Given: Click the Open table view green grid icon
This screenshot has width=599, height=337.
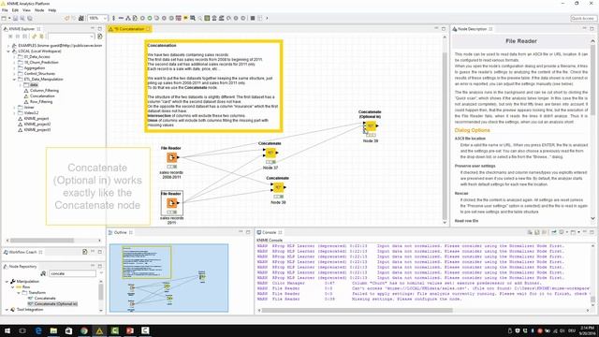Looking at the screenshot, I should [x=207, y=18].
